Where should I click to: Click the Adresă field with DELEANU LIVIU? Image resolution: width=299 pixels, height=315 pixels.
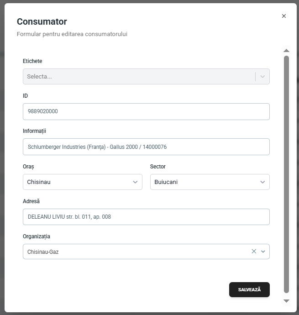point(146,217)
